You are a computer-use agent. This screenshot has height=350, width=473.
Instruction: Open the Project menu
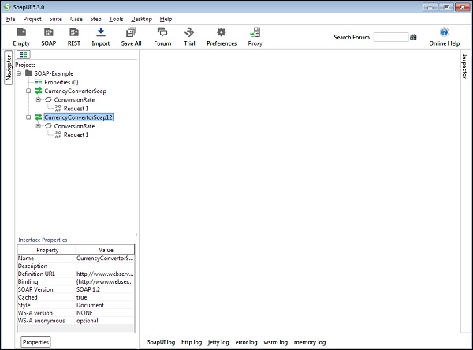pos(32,18)
